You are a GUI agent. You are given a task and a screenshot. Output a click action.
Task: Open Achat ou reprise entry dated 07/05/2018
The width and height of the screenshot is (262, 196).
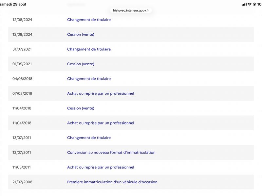101,93
